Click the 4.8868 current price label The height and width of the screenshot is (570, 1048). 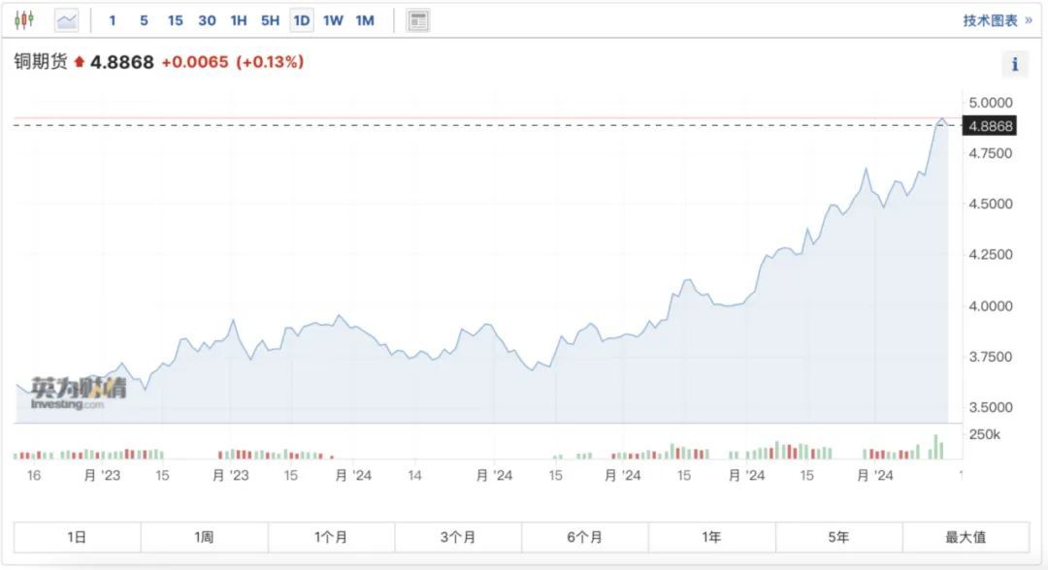(x=990, y=126)
